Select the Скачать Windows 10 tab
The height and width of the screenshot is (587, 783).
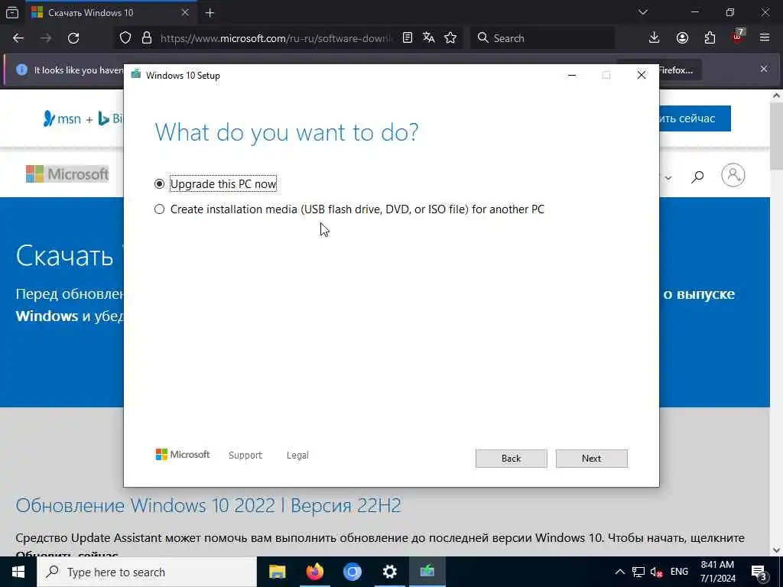(x=111, y=12)
